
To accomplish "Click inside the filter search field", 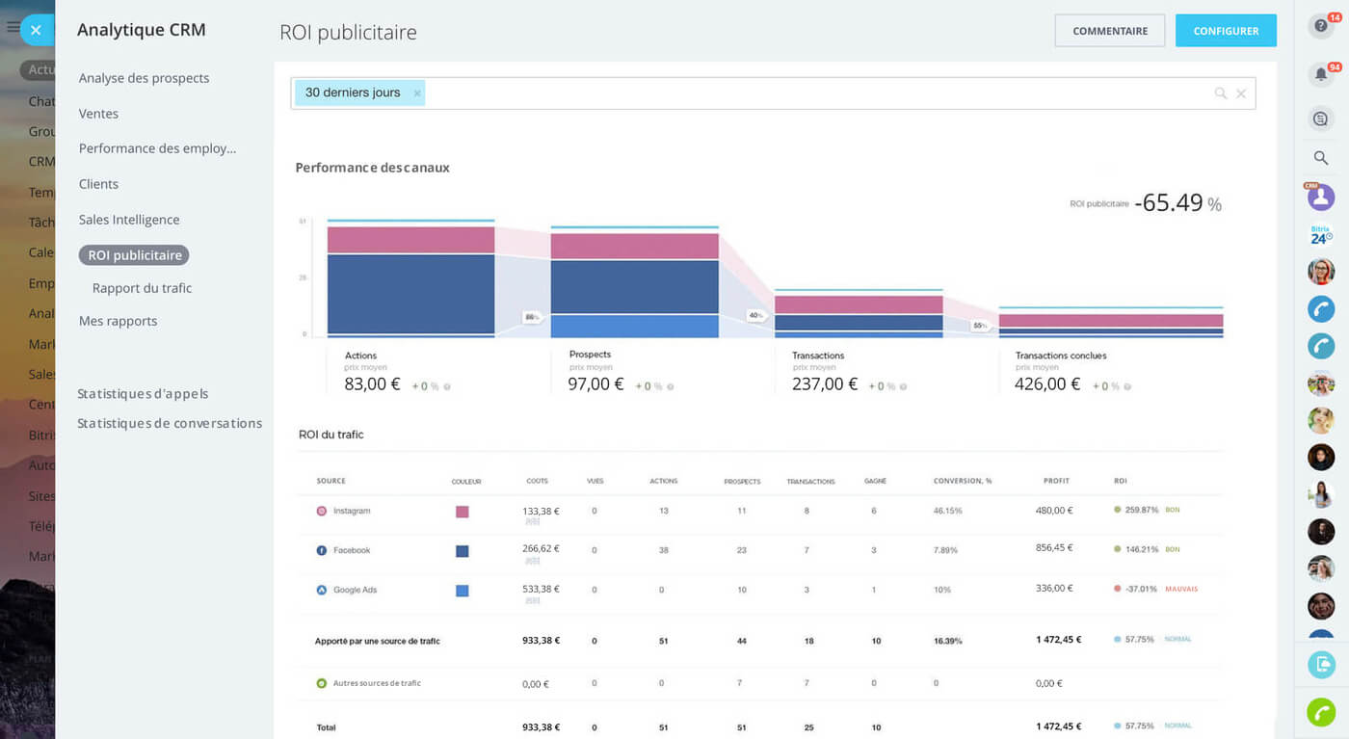I will [x=809, y=93].
